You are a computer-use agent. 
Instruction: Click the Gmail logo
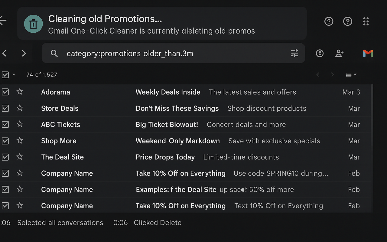point(368,54)
